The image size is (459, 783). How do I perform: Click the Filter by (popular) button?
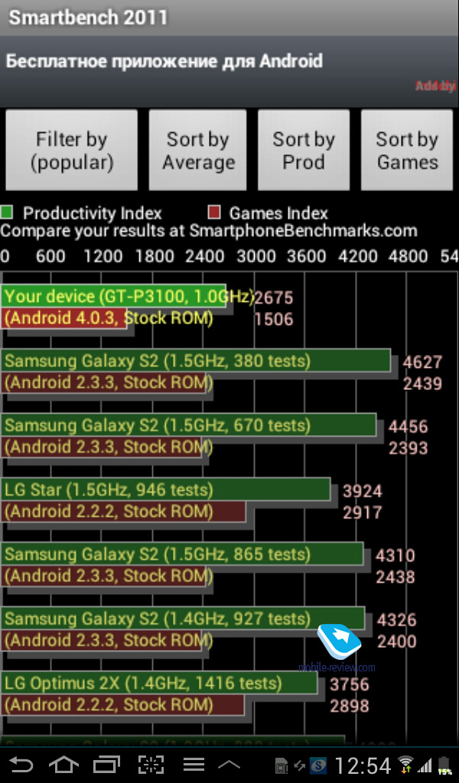click(x=71, y=151)
